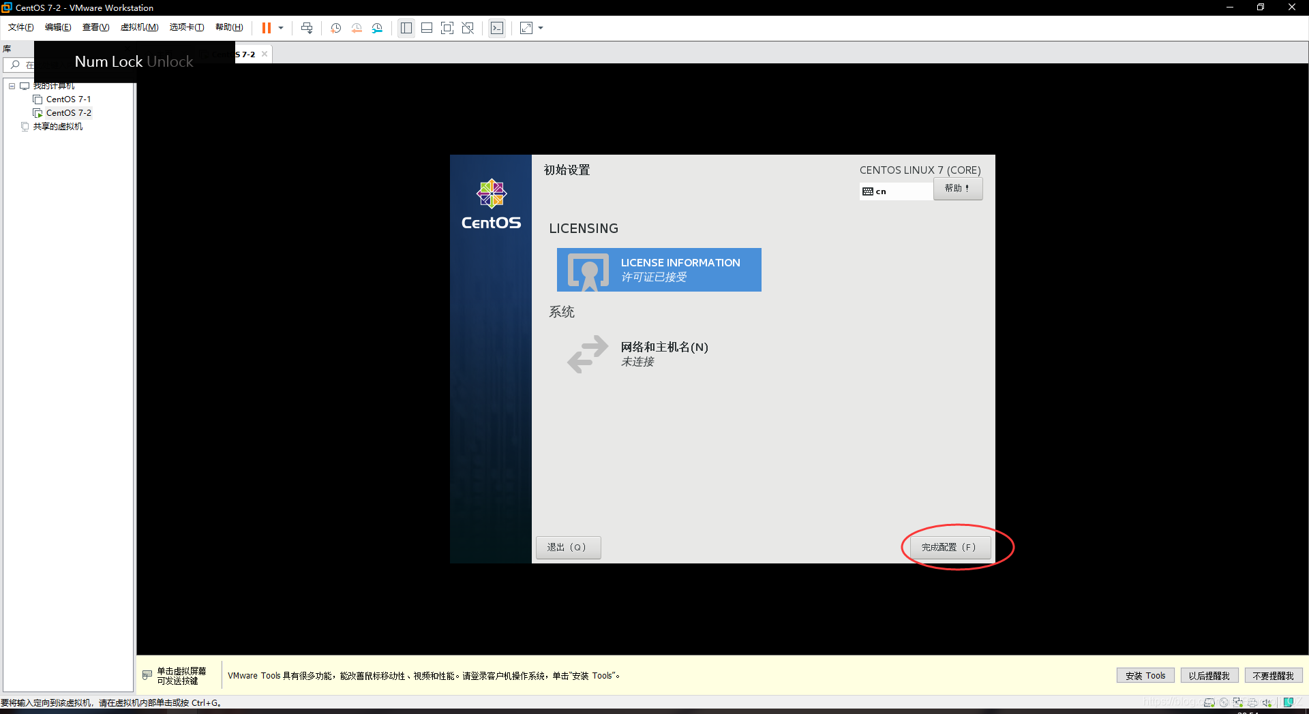Click the 完成配置(F) button

pos(950,547)
